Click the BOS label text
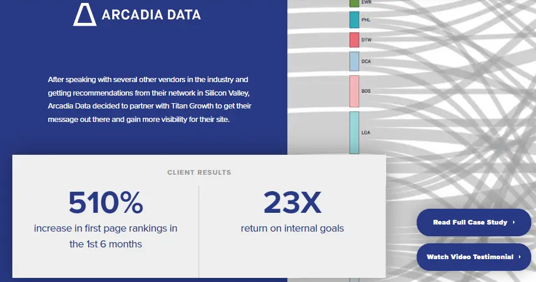 point(366,91)
